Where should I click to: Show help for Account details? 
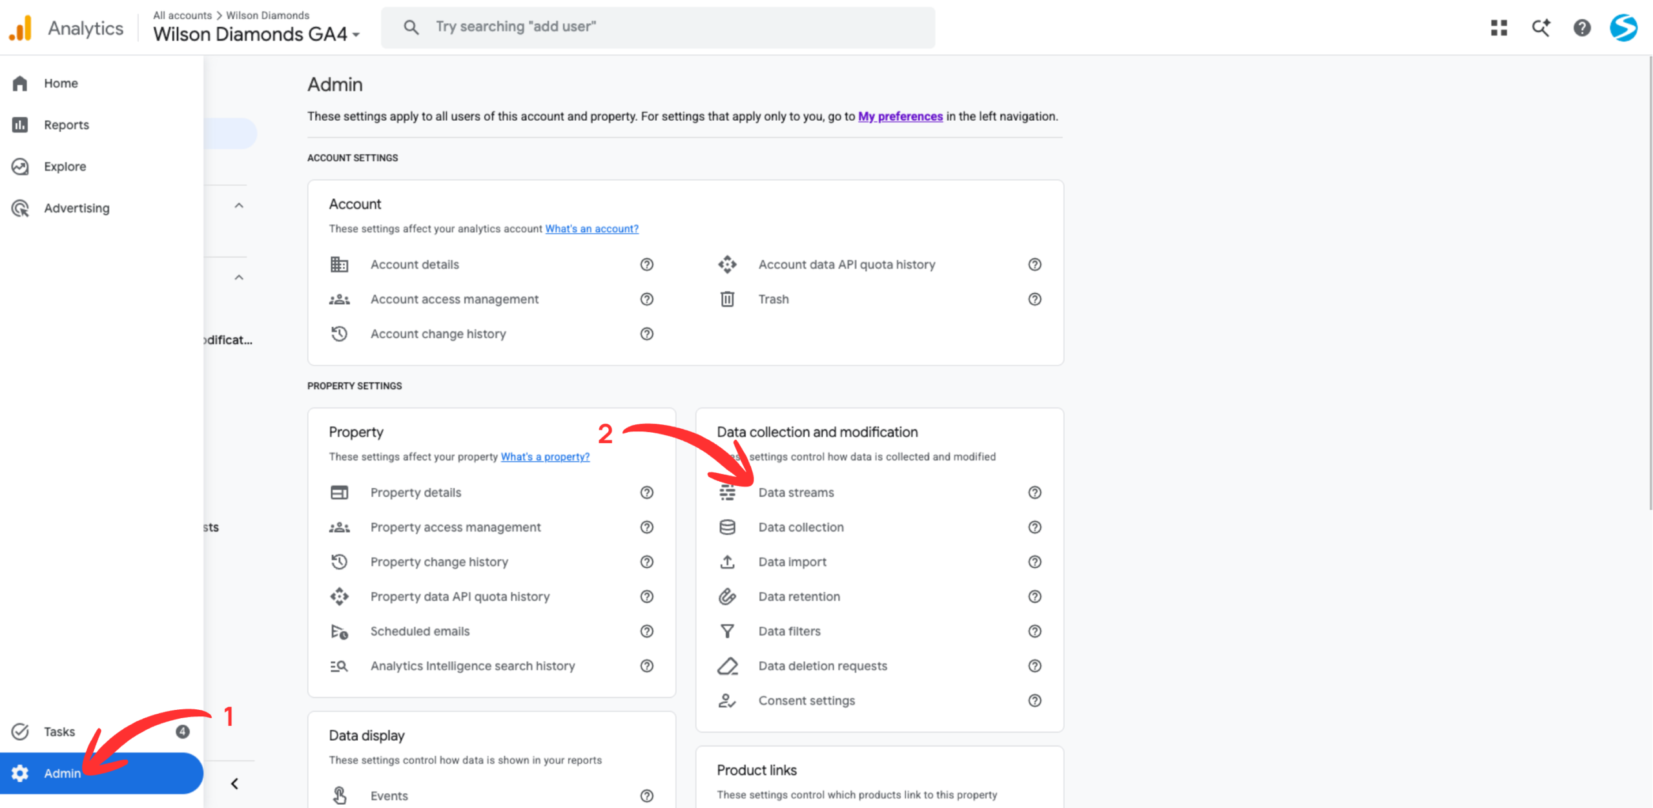point(646,264)
